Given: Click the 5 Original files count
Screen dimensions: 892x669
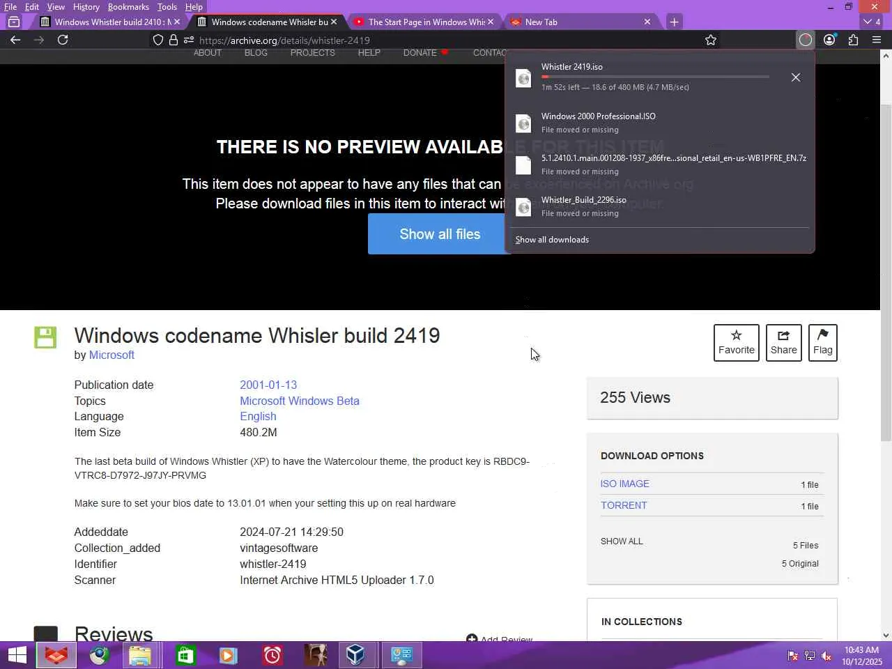Looking at the screenshot, I should tap(800, 564).
